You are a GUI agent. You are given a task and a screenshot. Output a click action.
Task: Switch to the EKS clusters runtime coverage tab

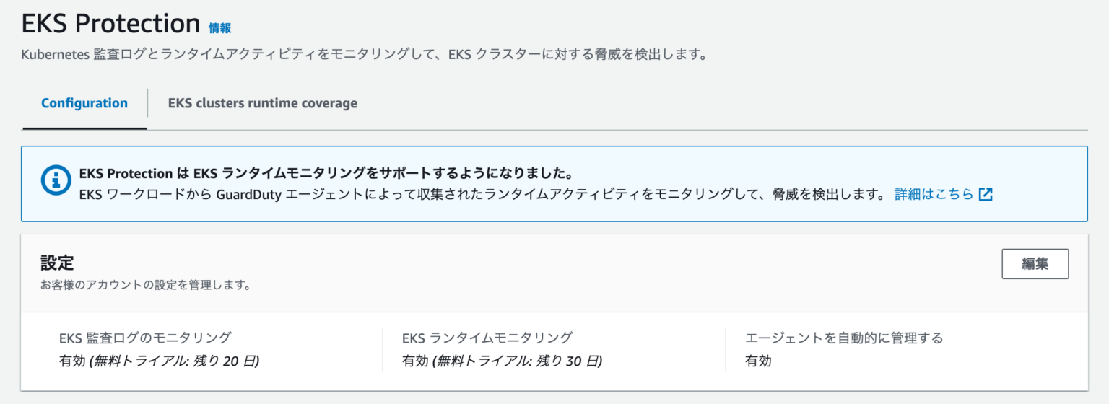tap(263, 103)
